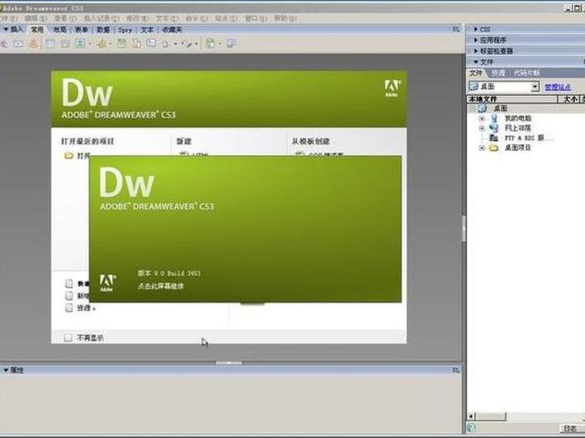
Task: Click the 点击此屏幕继续 text on splash screen
Action: click(x=161, y=286)
